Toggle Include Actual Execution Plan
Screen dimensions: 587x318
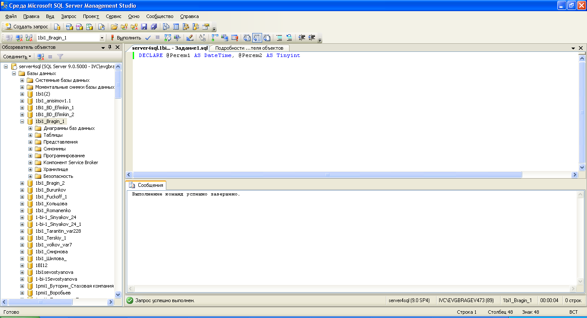(x=214, y=38)
